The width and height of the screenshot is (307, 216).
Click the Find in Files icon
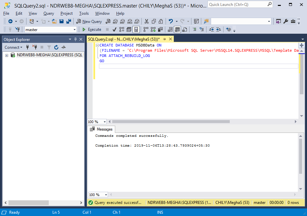click(206, 21)
